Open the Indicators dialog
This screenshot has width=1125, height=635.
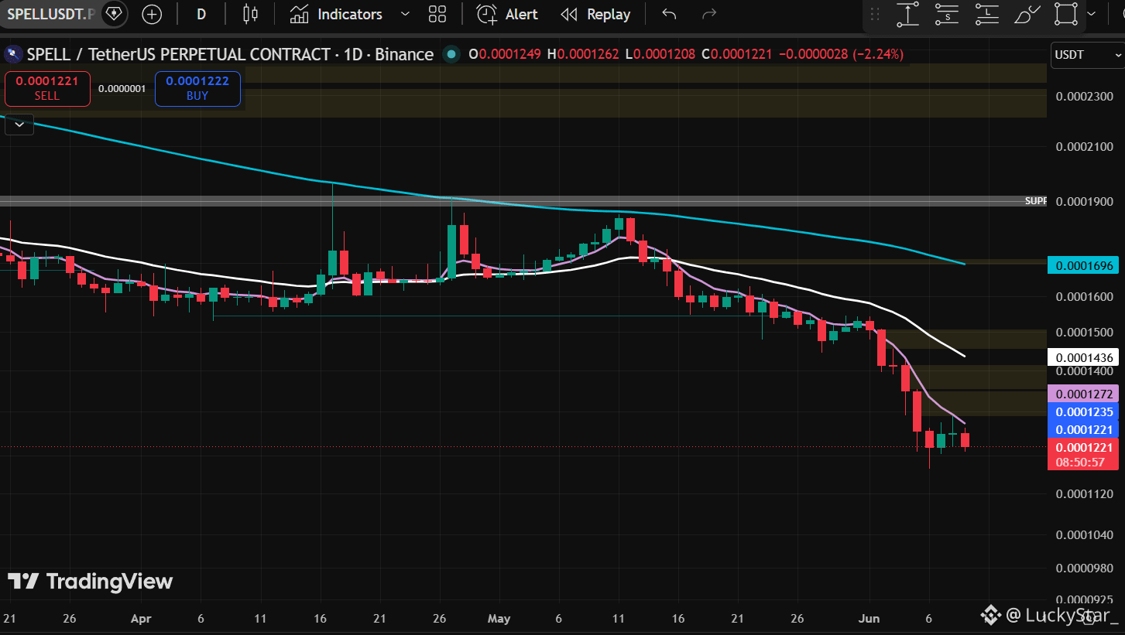(x=336, y=14)
